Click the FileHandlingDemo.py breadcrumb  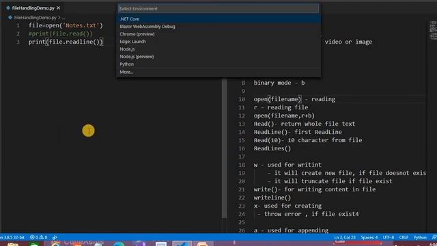coord(35,18)
